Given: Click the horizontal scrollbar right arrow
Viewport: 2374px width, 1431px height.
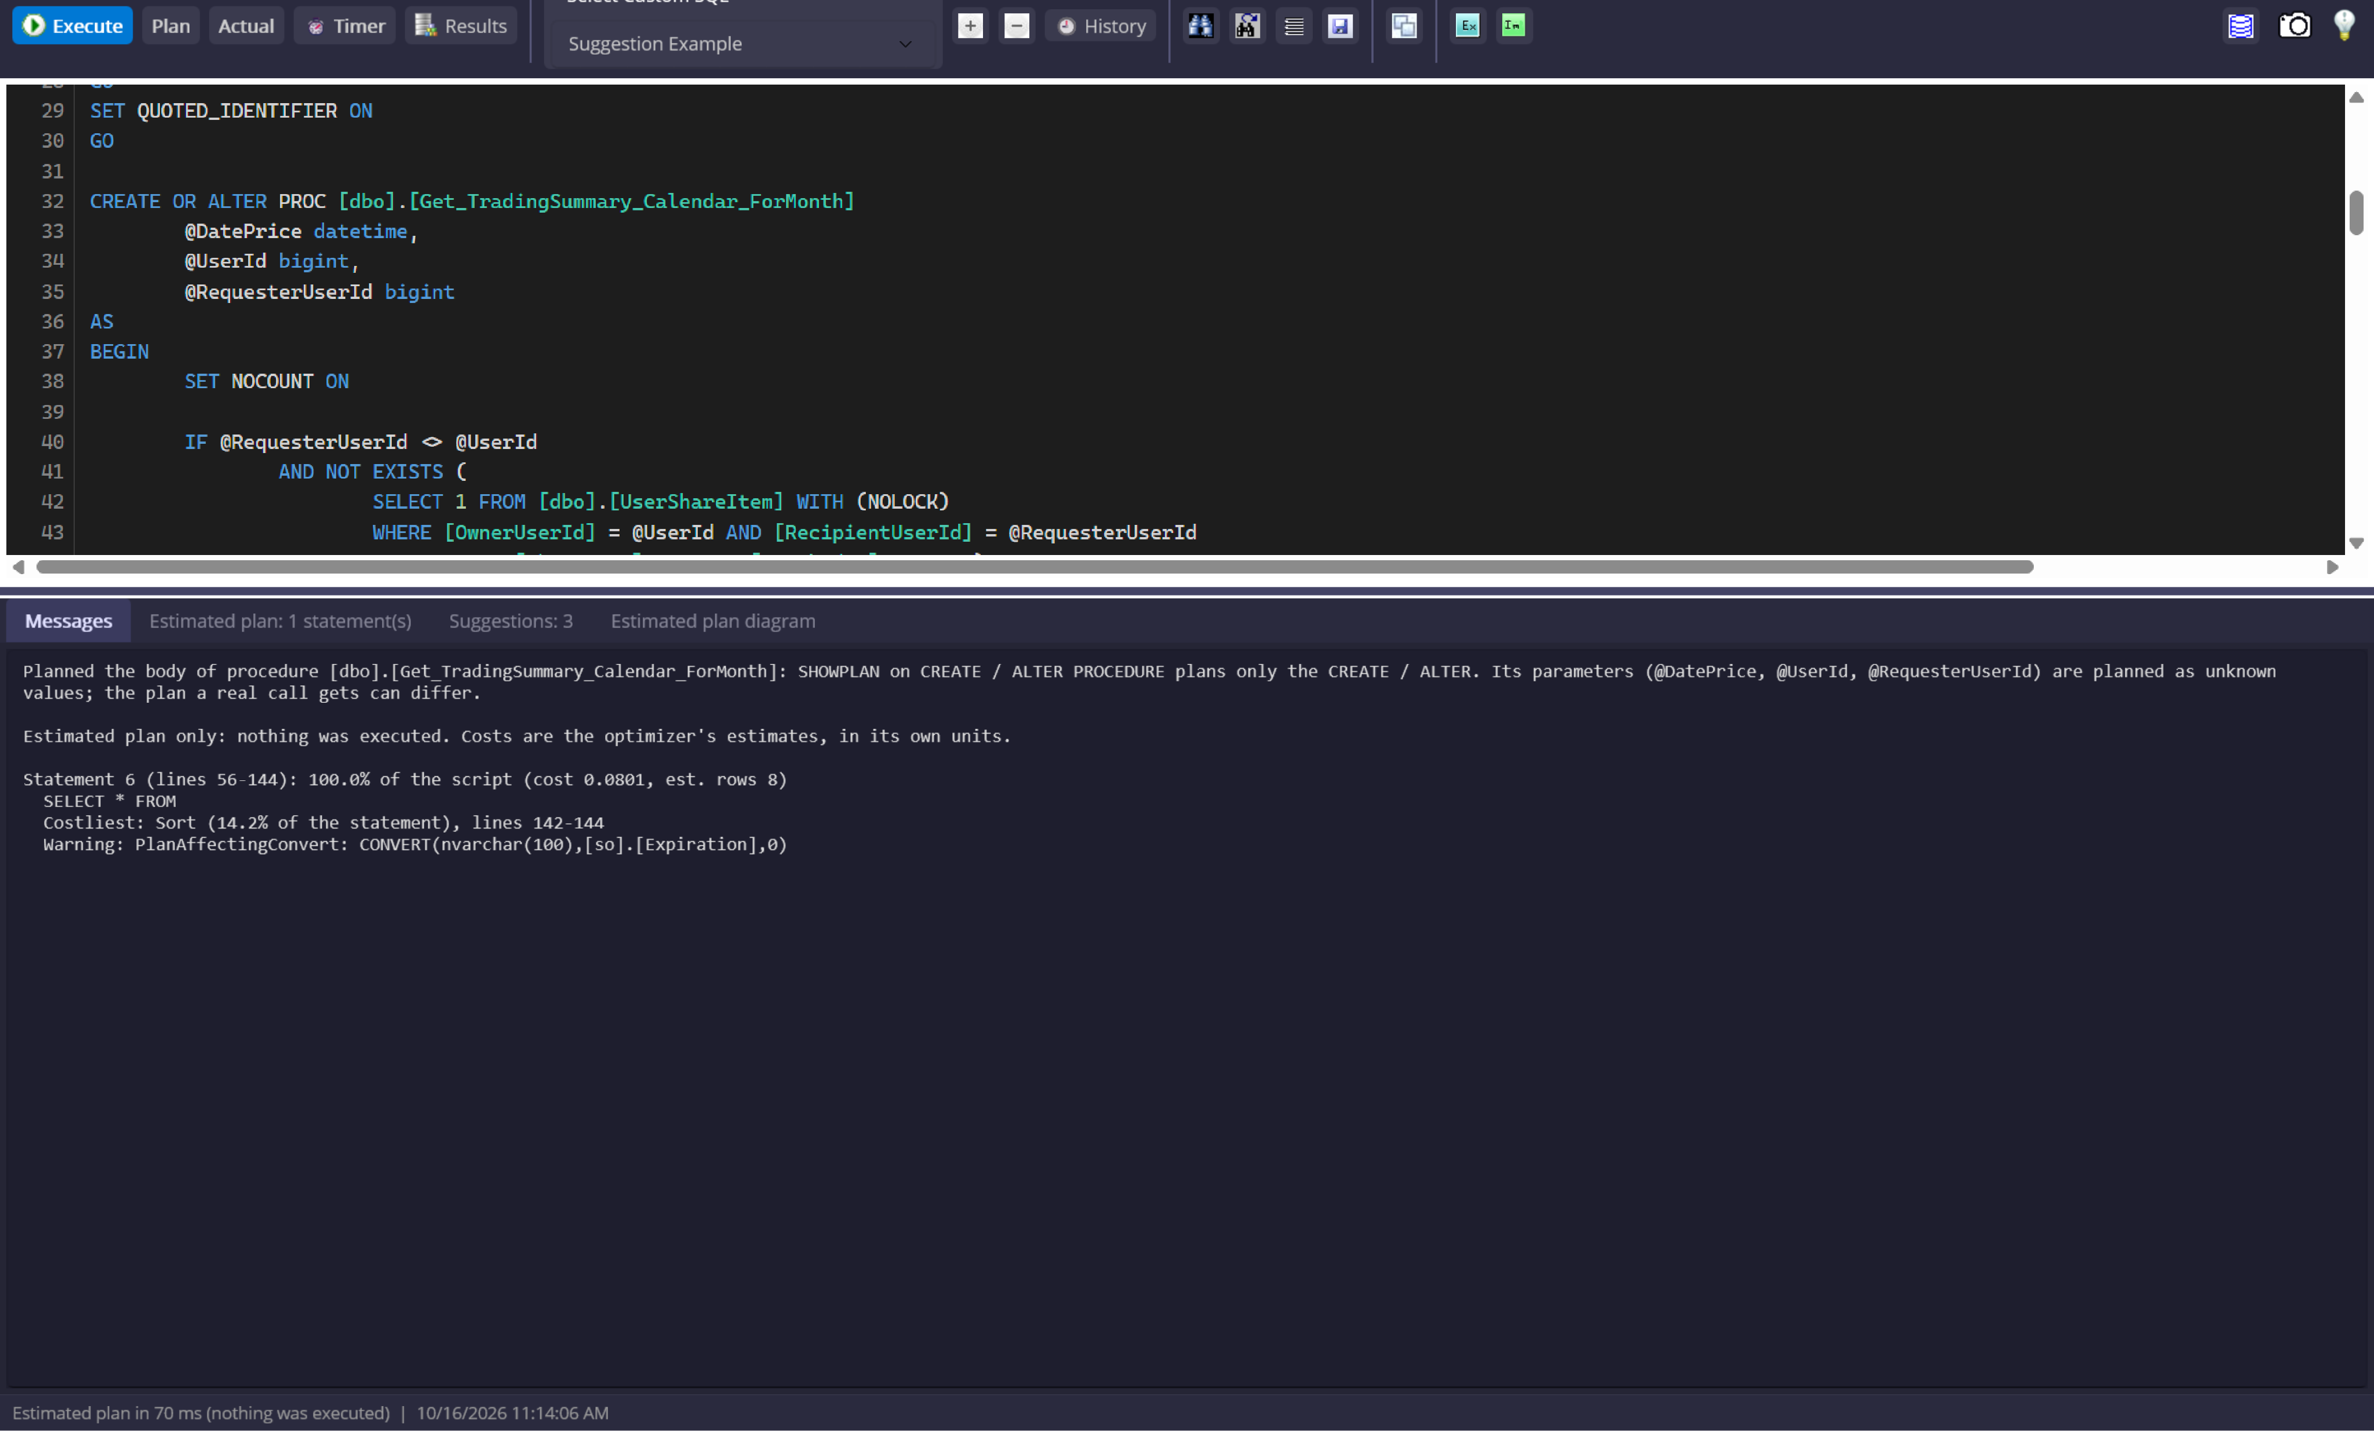Looking at the screenshot, I should click(2333, 567).
